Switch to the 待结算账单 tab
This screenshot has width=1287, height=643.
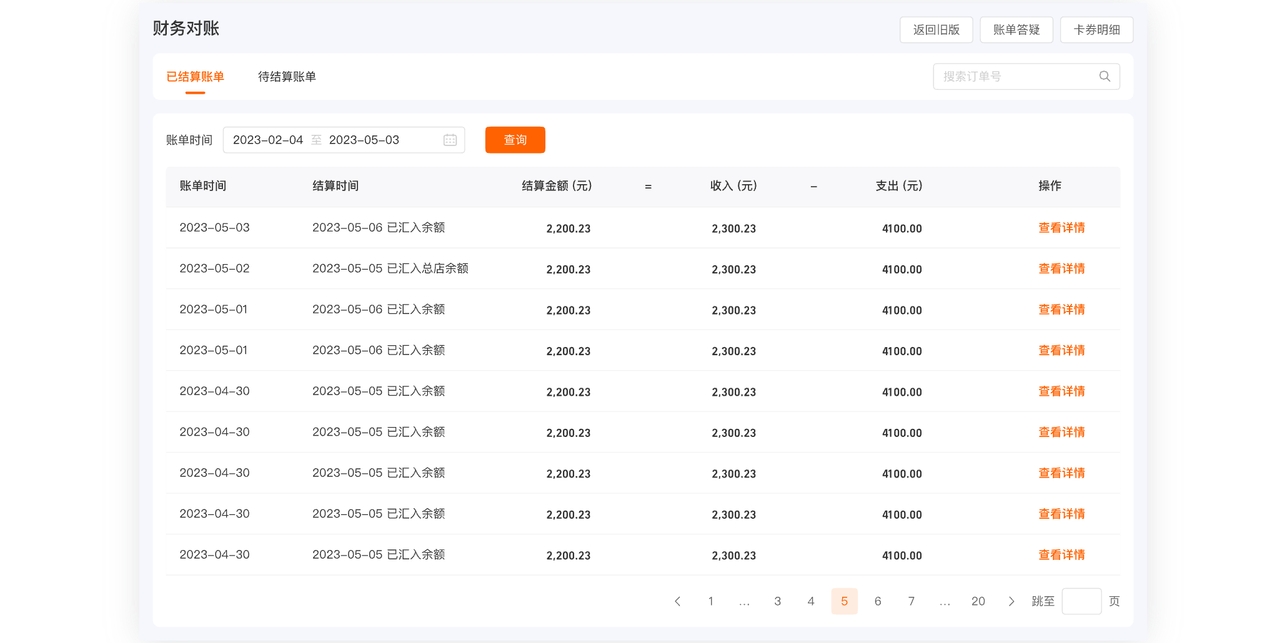pos(287,77)
